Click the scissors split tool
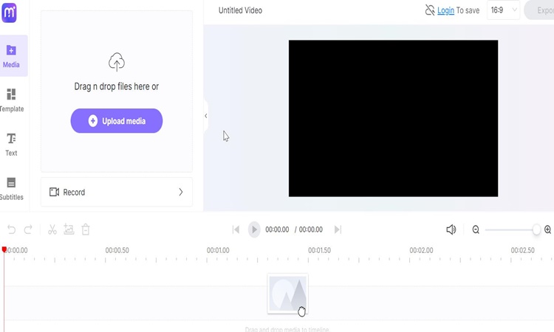Image resolution: width=554 pixels, height=332 pixels. pyautogui.click(x=52, y=229)
